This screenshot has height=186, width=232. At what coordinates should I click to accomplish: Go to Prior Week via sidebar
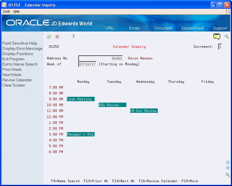tap(12, 69)
